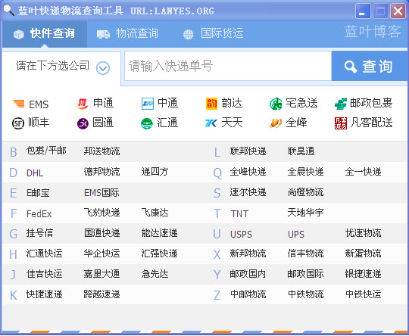The width and height of the screenshot is (409, 336).
Task: Choose the 申通 express logo icon
Action: pos(83,104)
